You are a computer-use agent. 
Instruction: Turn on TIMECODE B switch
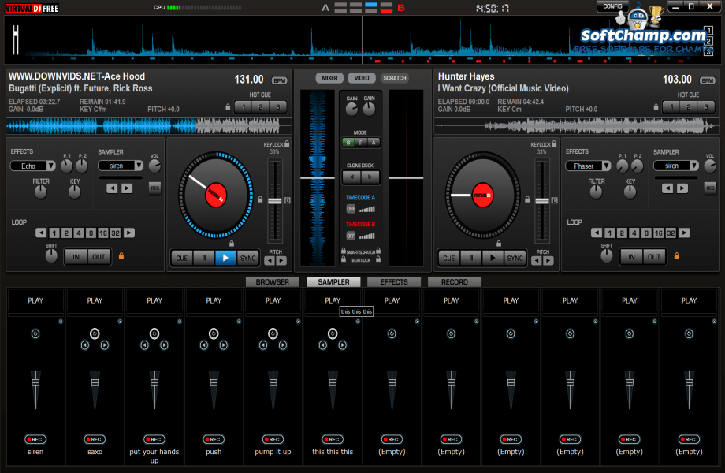click(x=351, y=236)
